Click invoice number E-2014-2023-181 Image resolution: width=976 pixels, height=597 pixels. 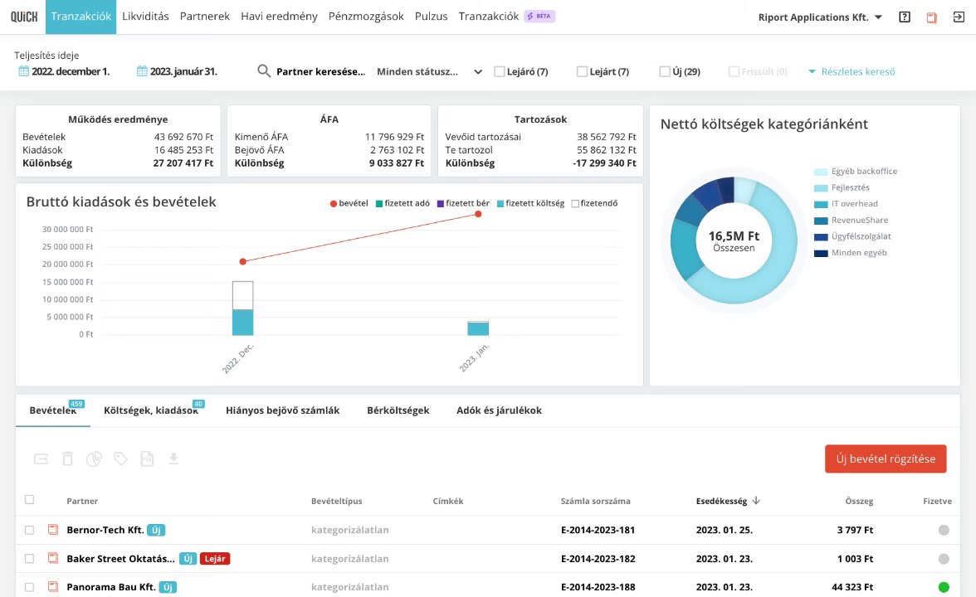click(598, 530)
